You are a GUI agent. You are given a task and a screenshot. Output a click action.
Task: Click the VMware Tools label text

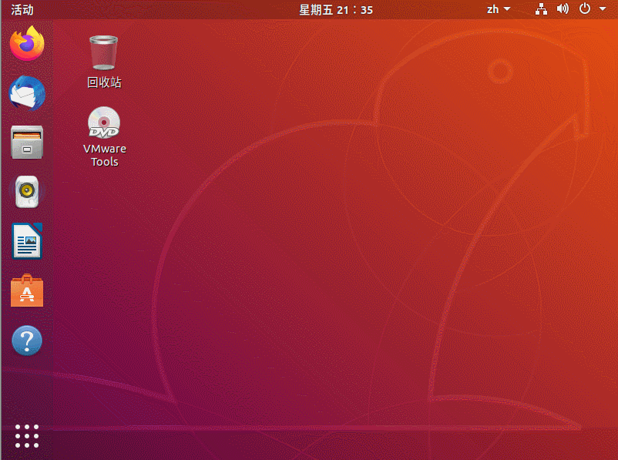[x=103, y=155]
